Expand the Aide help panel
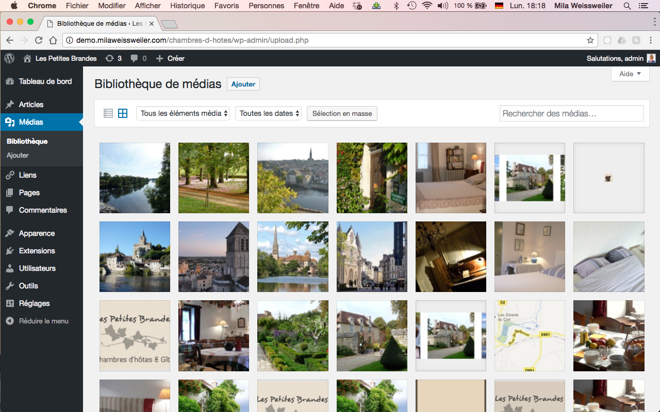 pyautogui.click(x=630, y=74)
